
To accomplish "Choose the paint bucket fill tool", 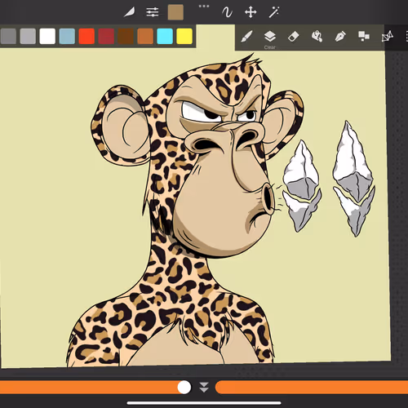I will (317, 36).
